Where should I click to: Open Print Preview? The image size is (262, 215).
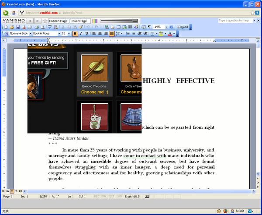43,27
